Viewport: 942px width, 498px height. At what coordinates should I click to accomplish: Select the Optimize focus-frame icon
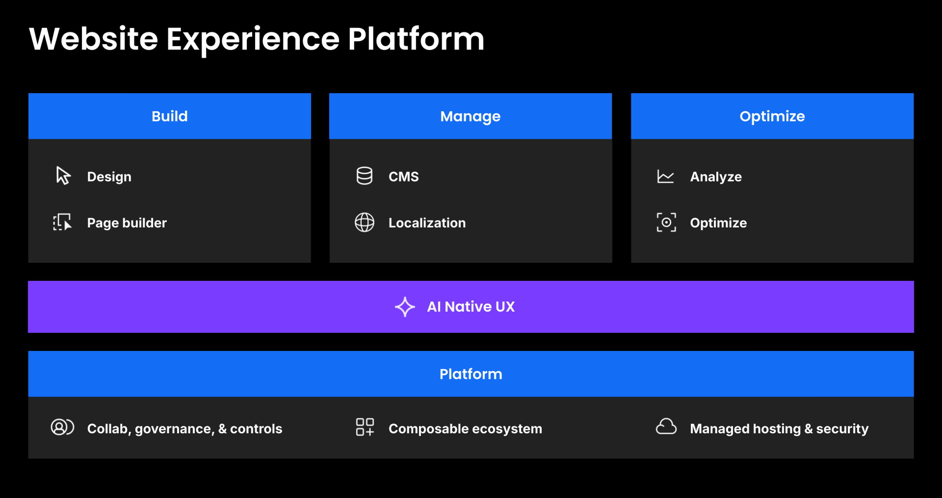666,223
